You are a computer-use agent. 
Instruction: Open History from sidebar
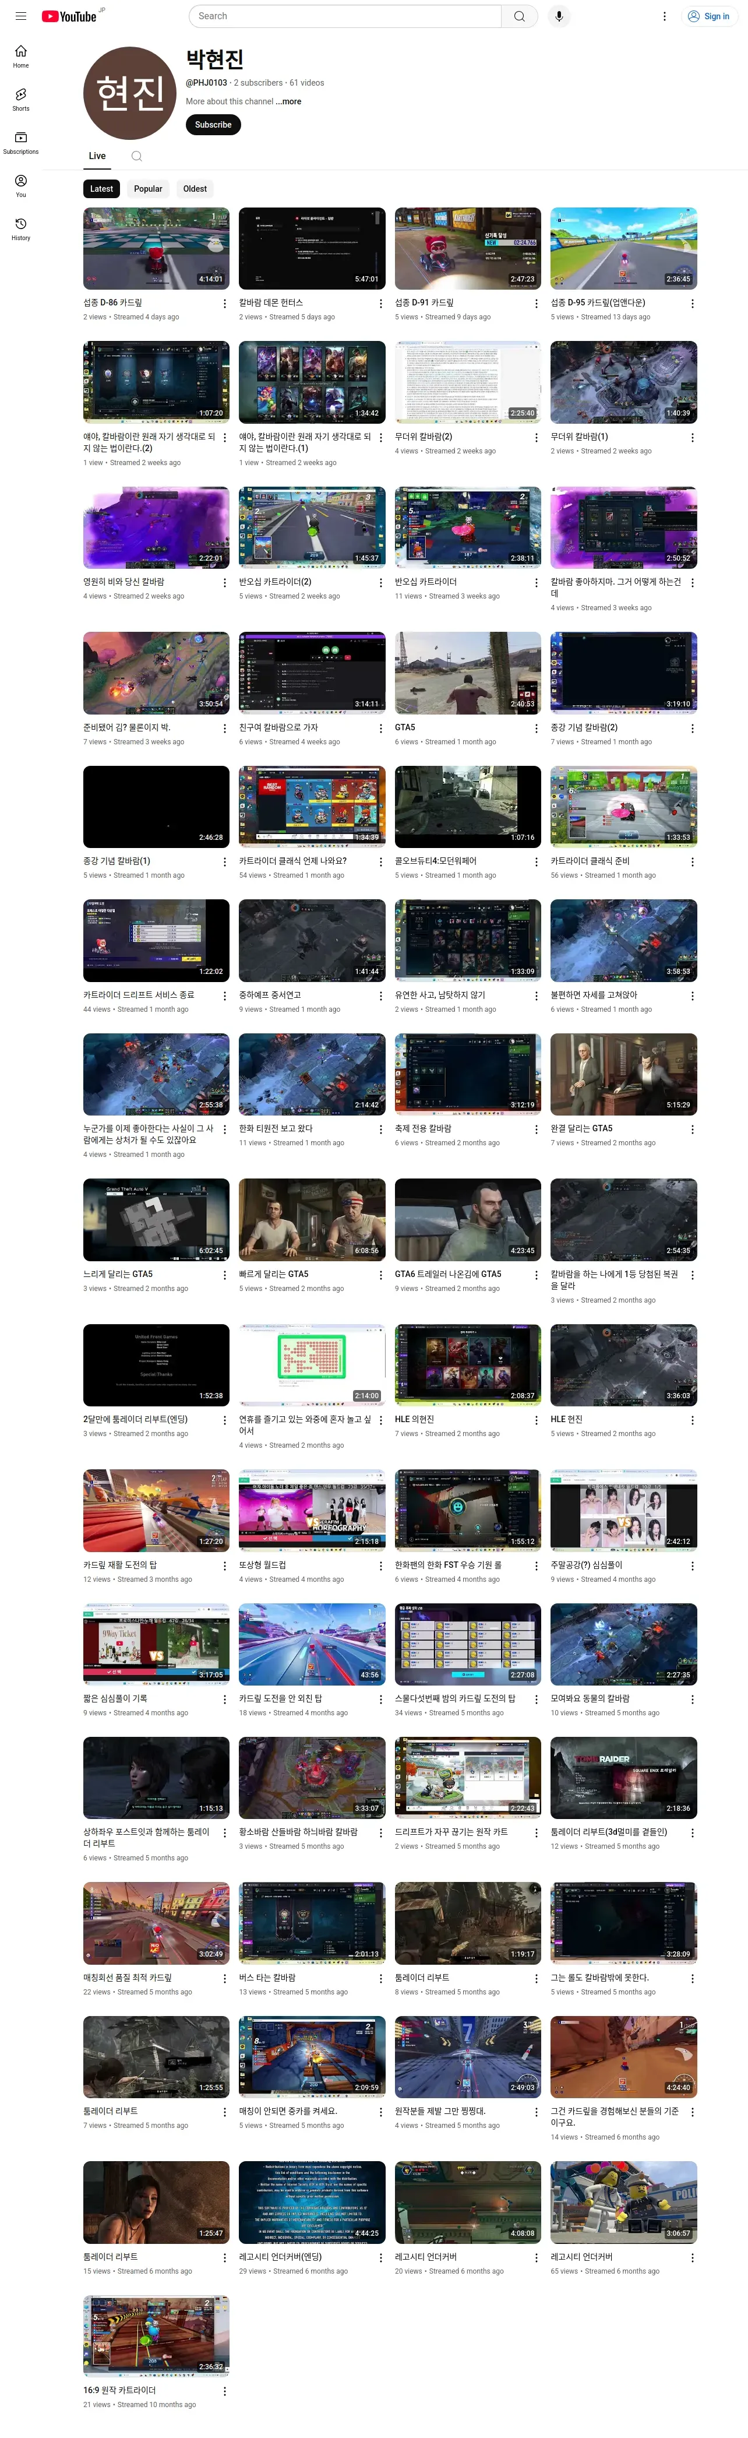[21, 229]
